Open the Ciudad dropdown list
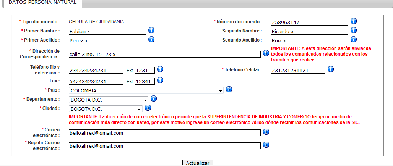Image resolution: width=393 pixels, height=166 pixels. pos(106,109)
